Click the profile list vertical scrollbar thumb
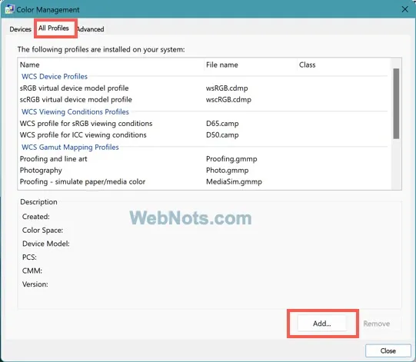This screenshot has width=416, height=362. [396, 104]
